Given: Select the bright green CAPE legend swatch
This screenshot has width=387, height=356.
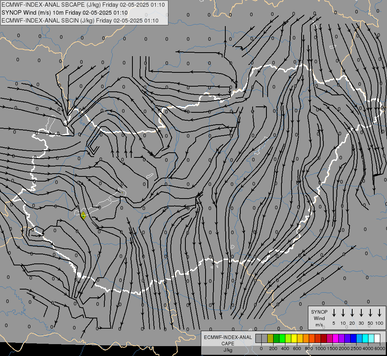Looking at the screenshot, I should click(282, 338).
